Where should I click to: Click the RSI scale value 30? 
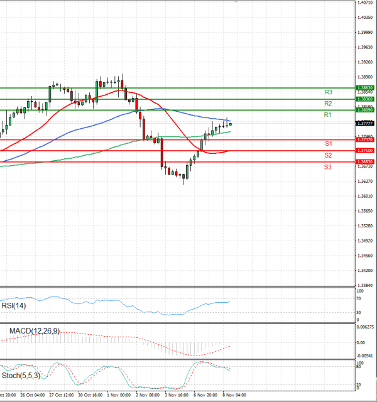(x=359, y=313)
